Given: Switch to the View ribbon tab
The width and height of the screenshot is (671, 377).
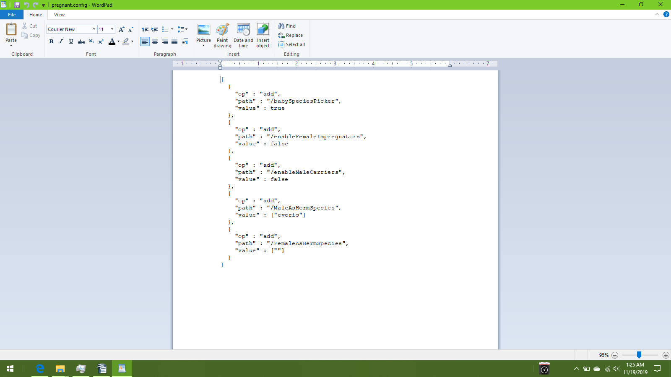Looking at the screenshot, I should (x=59, y=15).
